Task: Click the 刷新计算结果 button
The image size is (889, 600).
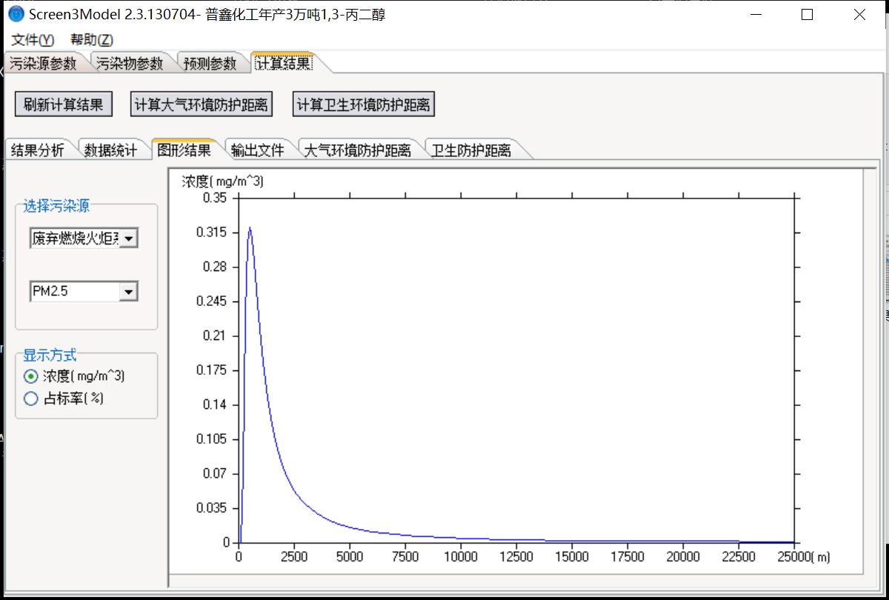Action: coord(64,104)
